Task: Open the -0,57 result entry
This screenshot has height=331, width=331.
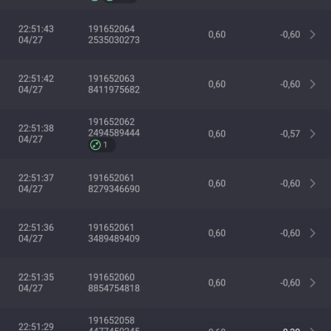Action: (290, 134)
